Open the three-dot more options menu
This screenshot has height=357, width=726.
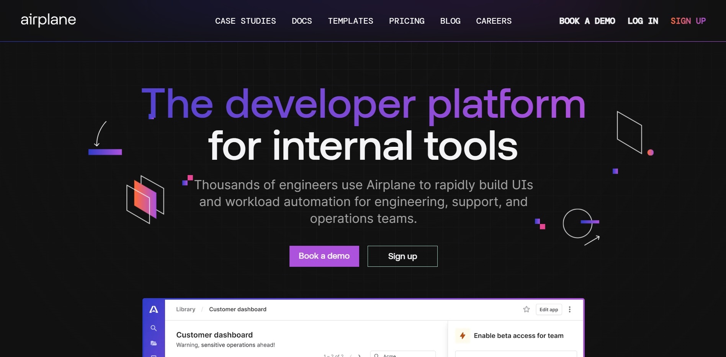(570, 309)
